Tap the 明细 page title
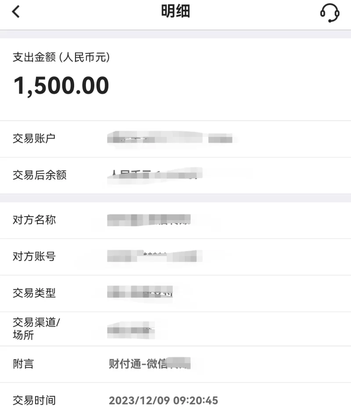Viewport: 351px width, 414px height. coord(175,12)
